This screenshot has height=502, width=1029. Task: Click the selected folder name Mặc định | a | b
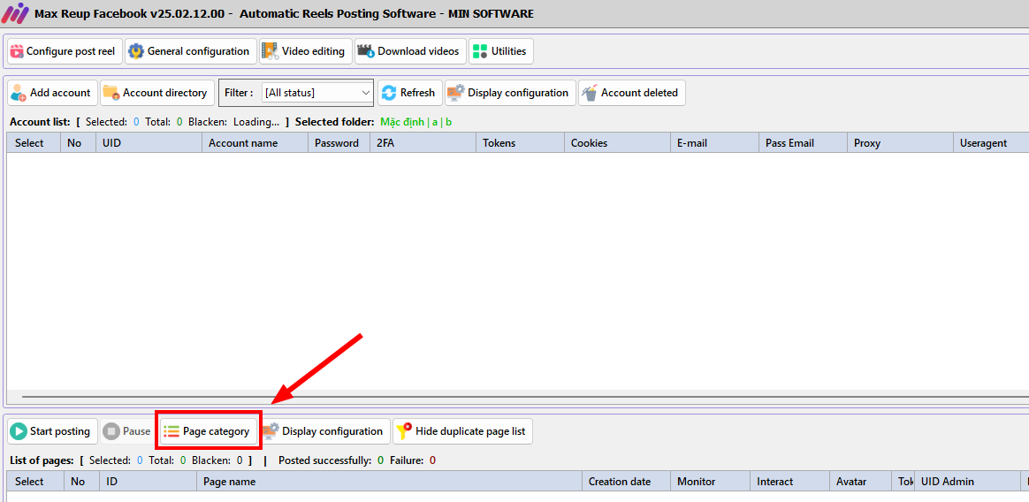(416, 122)
